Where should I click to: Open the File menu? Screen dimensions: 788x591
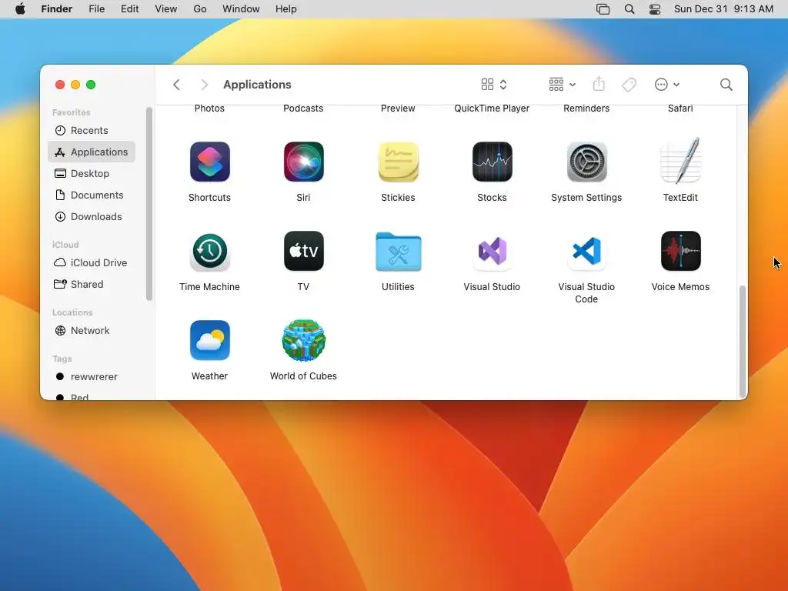[96, 9]
